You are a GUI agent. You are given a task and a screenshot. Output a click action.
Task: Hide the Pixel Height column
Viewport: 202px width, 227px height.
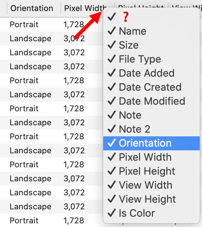(x=151, y=171)
